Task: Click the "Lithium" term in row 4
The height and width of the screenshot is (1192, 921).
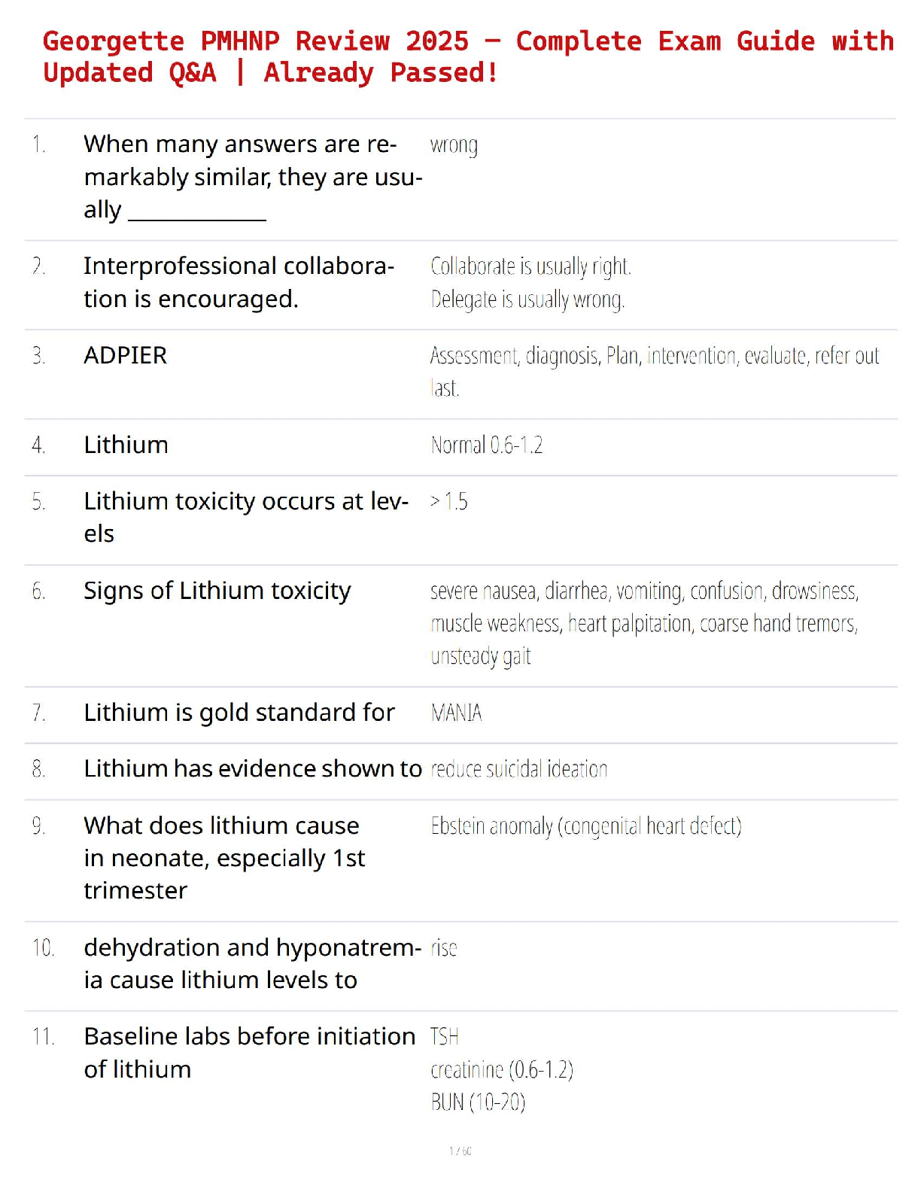Action: 126,445
